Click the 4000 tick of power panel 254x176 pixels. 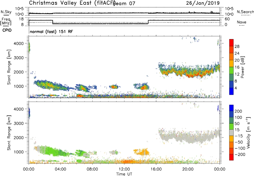point(19,44)
